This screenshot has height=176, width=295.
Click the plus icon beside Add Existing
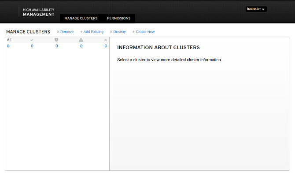(x=81, y=32)
